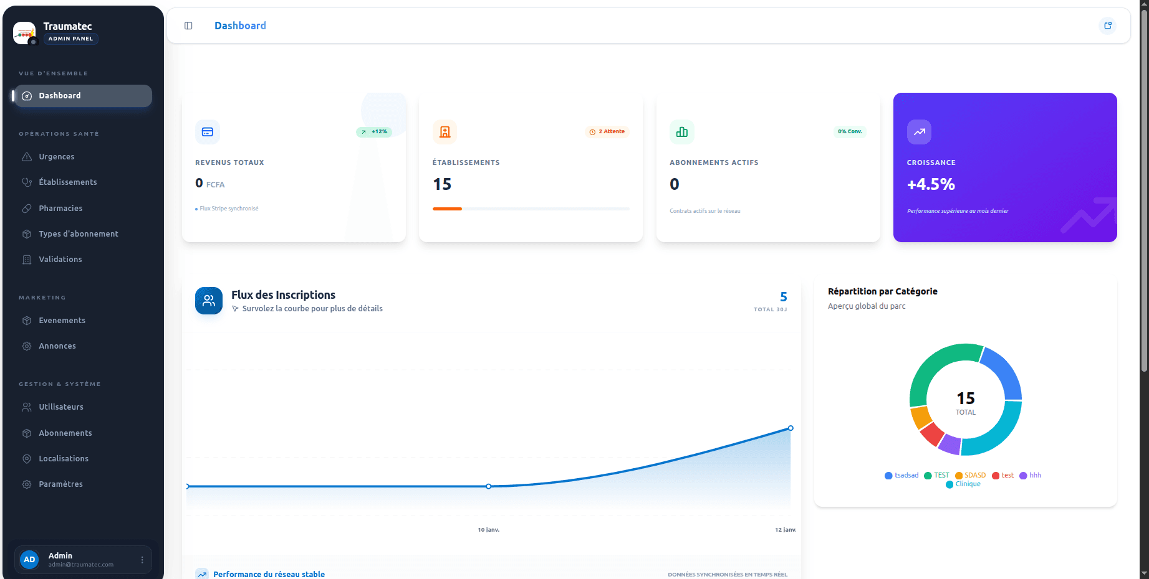Click the Abonnements Actifs chart icon
Screen dimensions: 1149x579
point(681,132)
